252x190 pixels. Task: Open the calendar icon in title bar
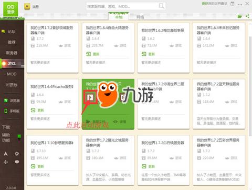[x=232, y=4]
